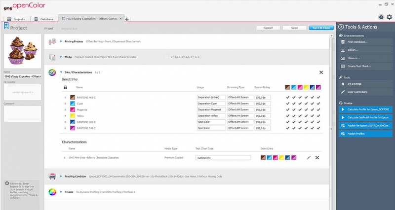Viewport: 395px width, 210px height.
Task: Open the settings gear icon
Action: 390,17
